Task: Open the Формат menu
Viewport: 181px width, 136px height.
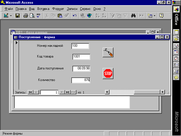Action: 58,9
